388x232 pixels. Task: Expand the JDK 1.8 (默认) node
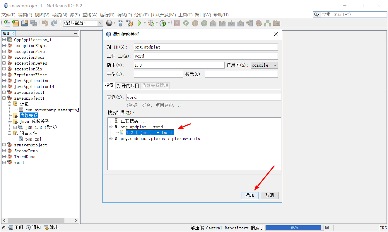click(x=15, y=127)
